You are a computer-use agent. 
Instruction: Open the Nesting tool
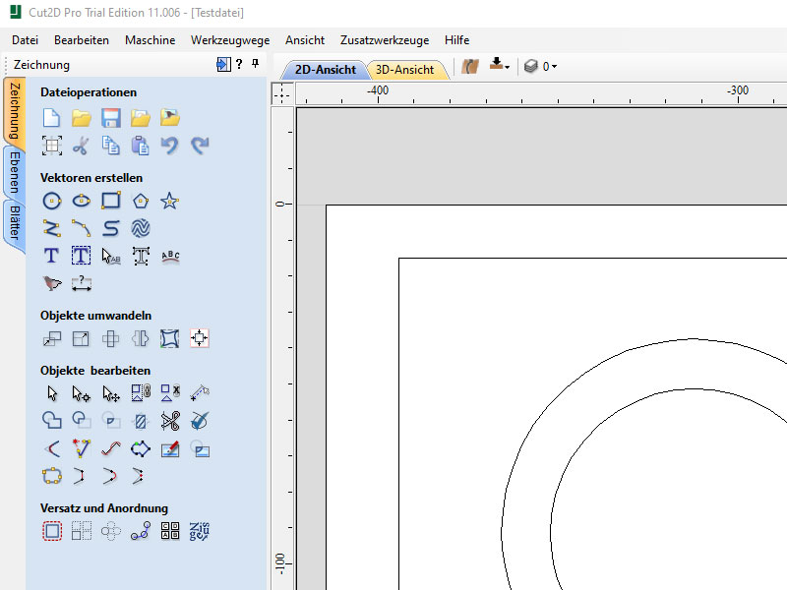click(x=200, y=531)
